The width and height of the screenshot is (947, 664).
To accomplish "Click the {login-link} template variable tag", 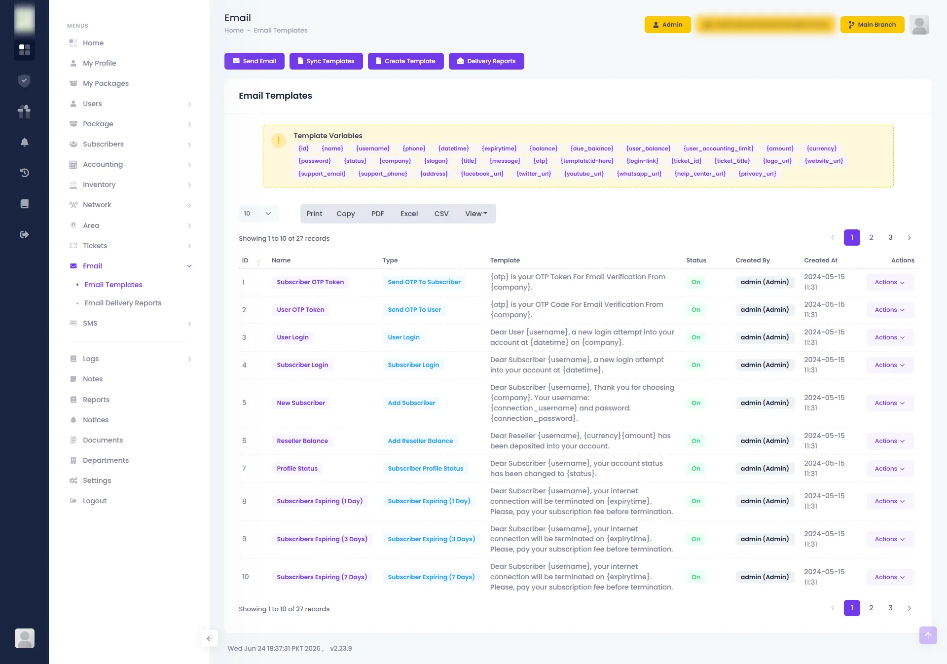I will pos(642,161).
